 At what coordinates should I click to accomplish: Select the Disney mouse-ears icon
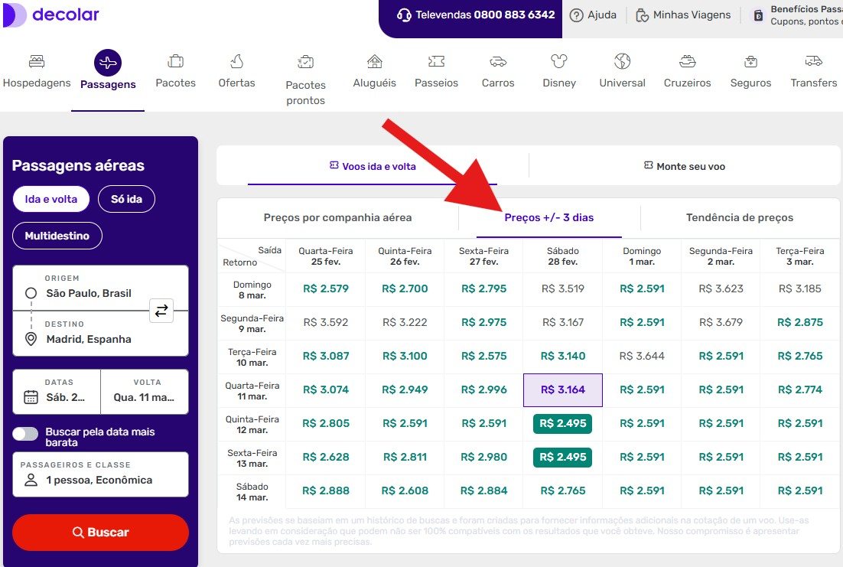point(558,61)
